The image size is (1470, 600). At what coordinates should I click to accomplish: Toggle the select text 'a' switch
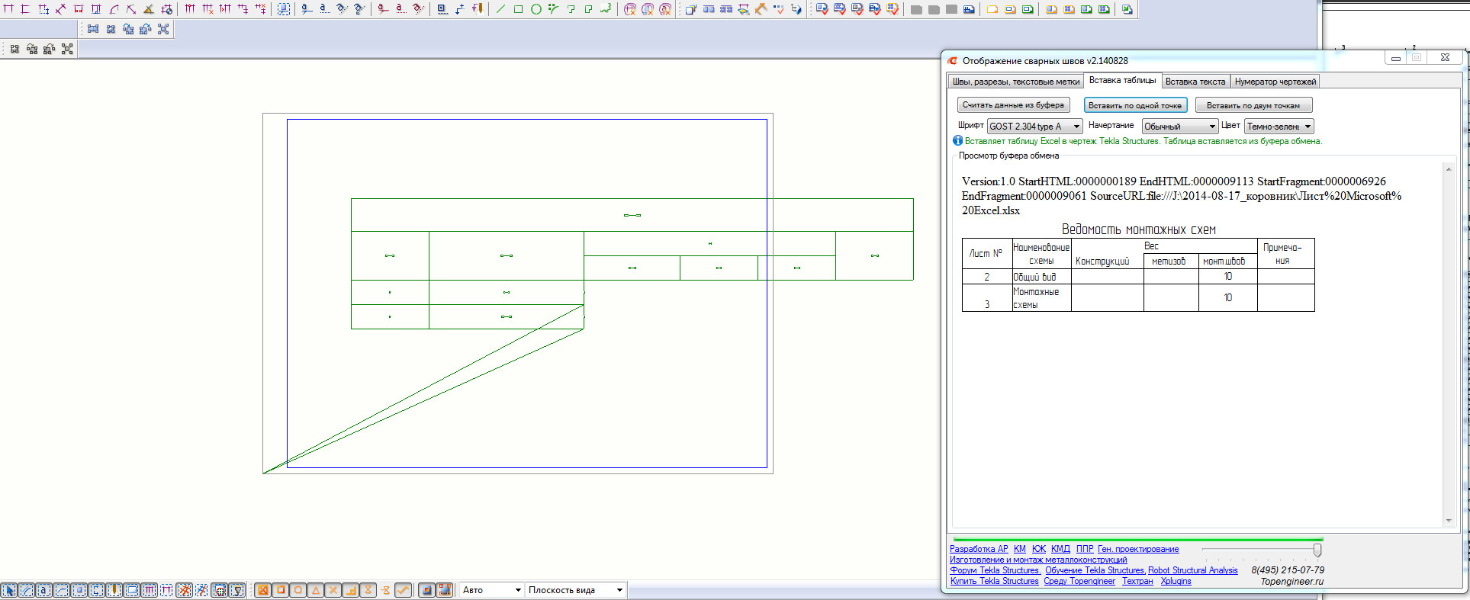click(x=43, y=590)
